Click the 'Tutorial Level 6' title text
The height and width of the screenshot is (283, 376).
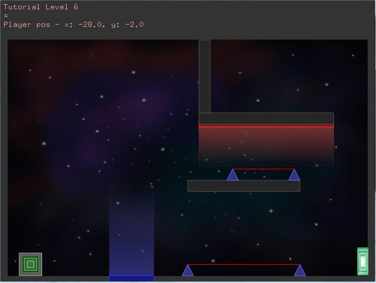[41, 7]
